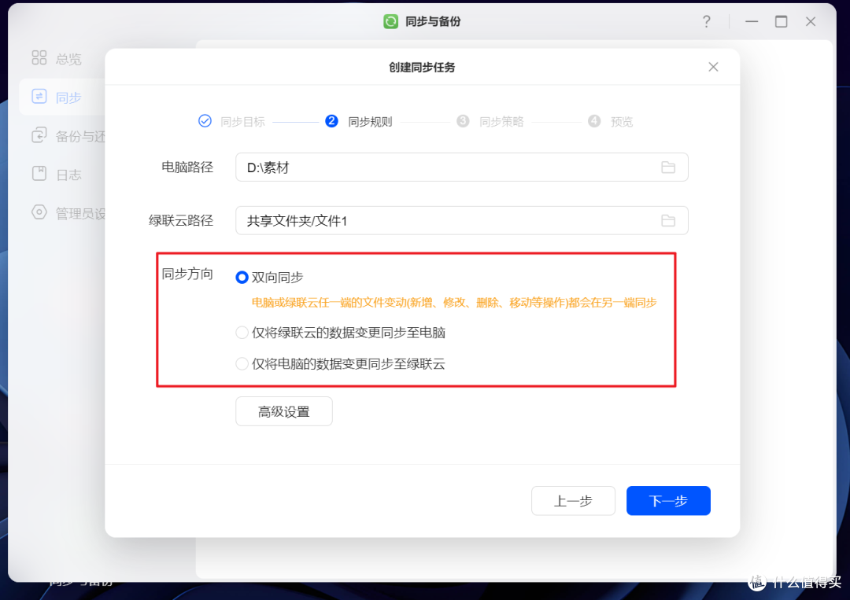
Task: Click step 2 同步规则 in wizard
Action: coord(358,121)
